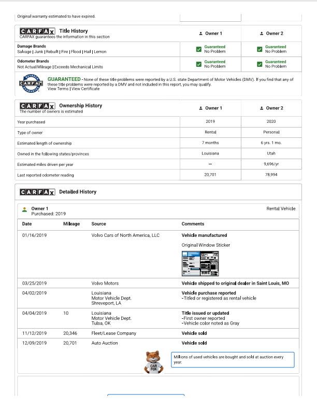This screenshot has height=409, width=317.
Task: Click the CARFAX logo beside Detailed History
Action: click(37, 192)
